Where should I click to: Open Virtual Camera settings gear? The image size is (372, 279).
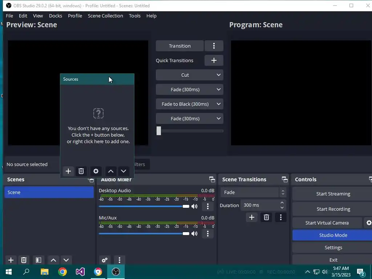point(368,223)
